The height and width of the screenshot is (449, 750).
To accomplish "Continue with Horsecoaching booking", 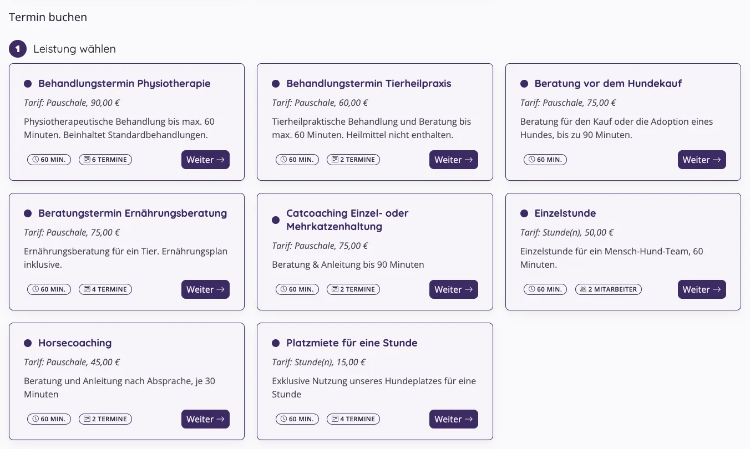I will click(x=205, y=419).
